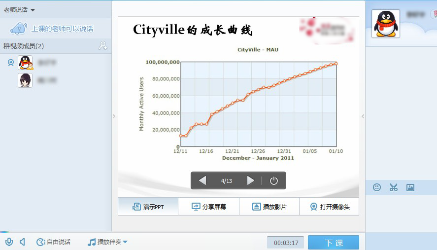
Task: Turn on camera with 打开摄像头
Action: coord(329,207)
